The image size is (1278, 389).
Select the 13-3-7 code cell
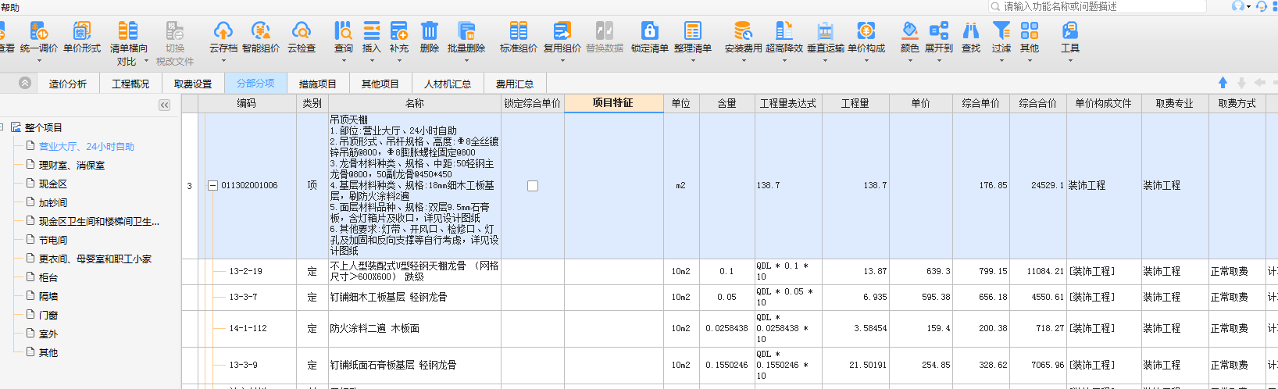(246, 297)
